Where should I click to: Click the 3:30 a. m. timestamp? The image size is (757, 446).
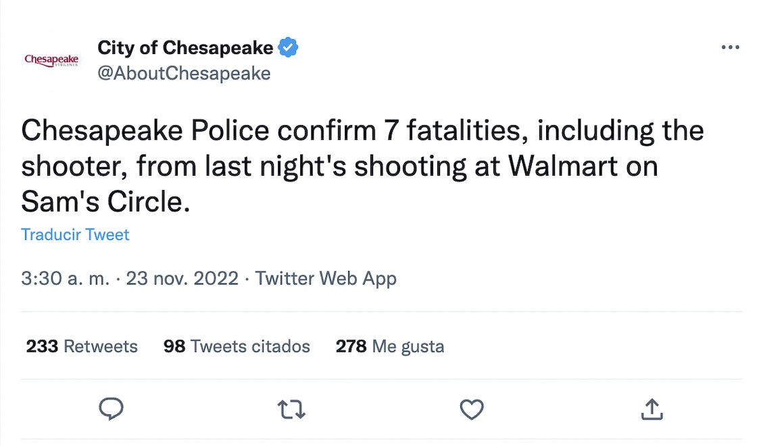tap(65, 278)
